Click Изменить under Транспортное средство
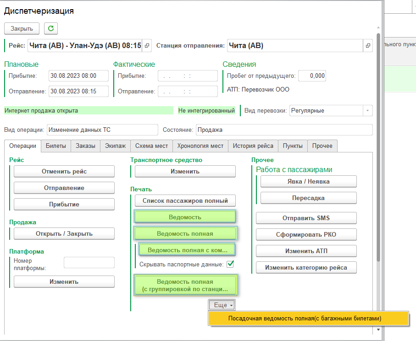416x341 pixels. coord(185,171)
